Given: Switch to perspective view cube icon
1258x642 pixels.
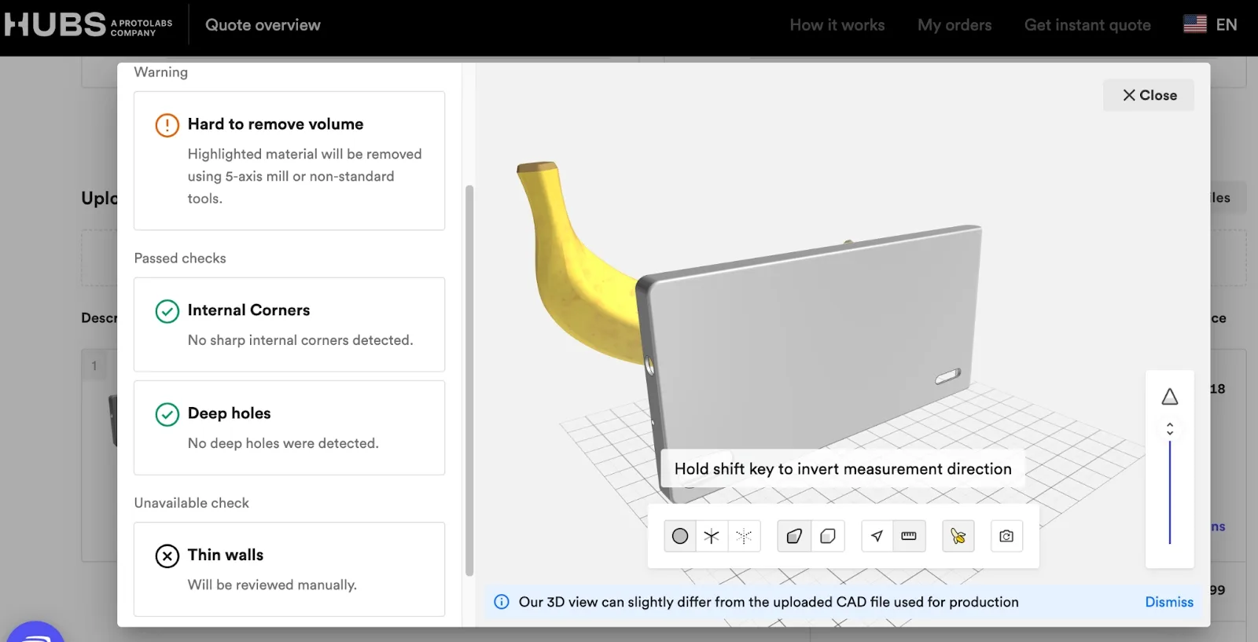Looking at the screenshot, I should [794, 536].
